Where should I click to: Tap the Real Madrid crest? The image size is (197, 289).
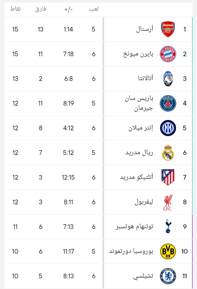tap(168, 153)
